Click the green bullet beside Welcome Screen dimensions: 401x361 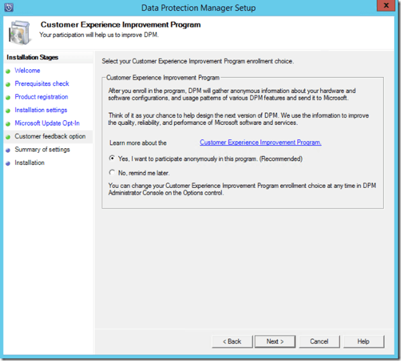(x=8, y=71)
